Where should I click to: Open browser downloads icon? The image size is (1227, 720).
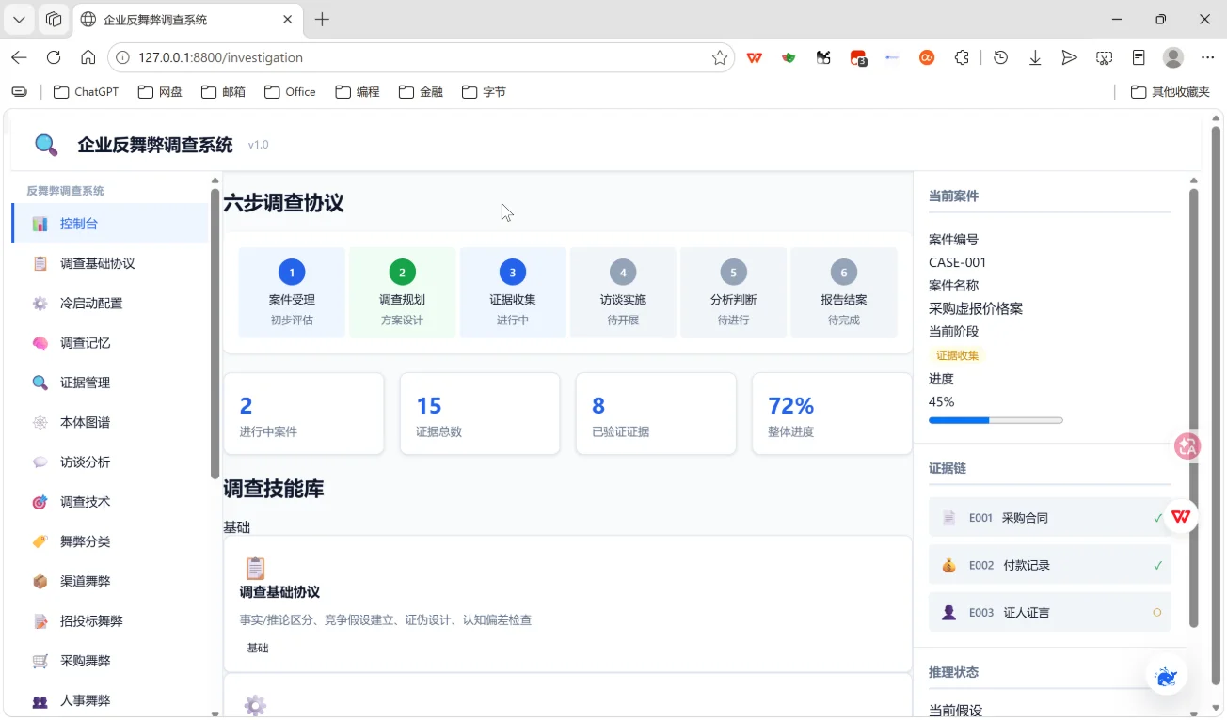point(1035,57)
